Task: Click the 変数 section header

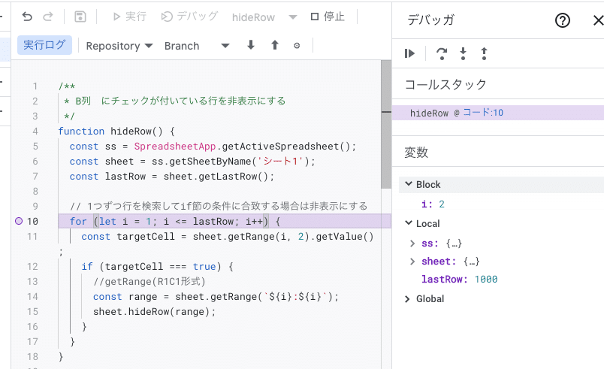Action: 416,152
